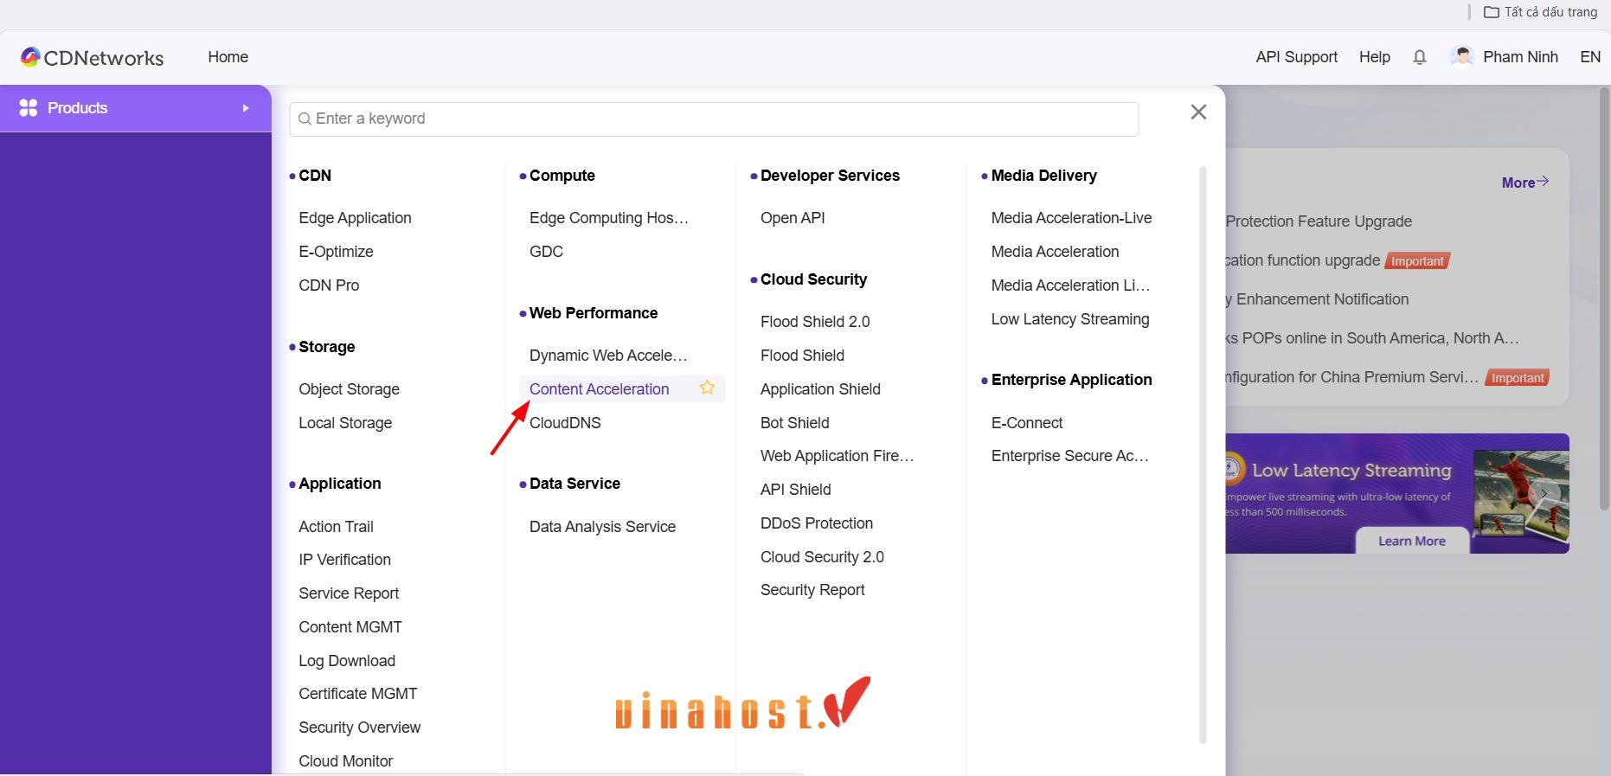Open the Home tab

[x=228, y=57]
